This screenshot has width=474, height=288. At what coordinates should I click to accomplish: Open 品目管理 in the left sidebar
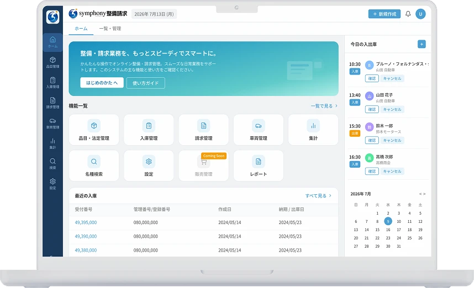tap(52, 62)
